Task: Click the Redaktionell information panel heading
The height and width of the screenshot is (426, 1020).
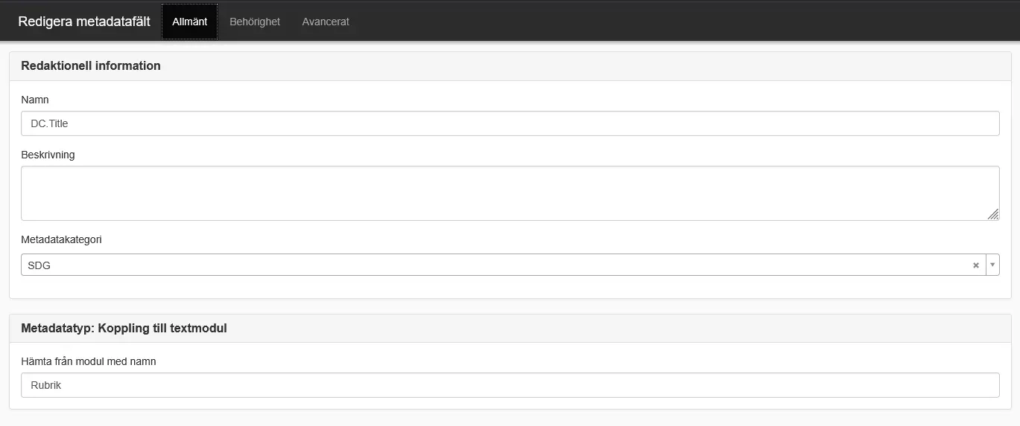Action: (91, 65)
